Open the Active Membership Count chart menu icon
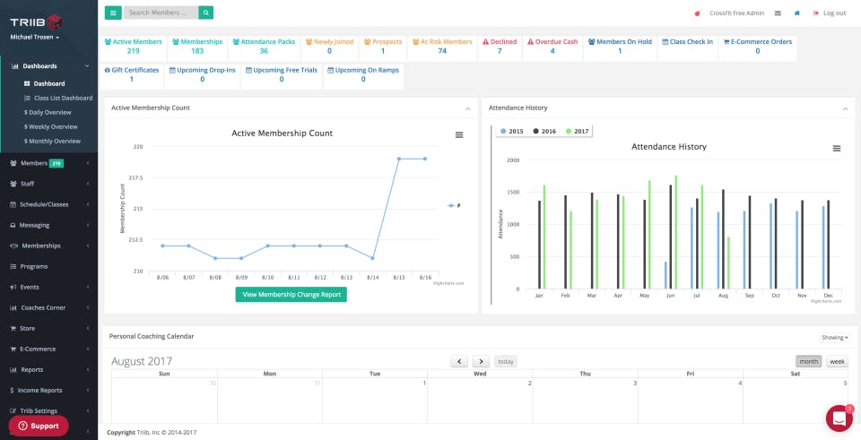Viewport: 861px width, 440px height. [459, 134]
